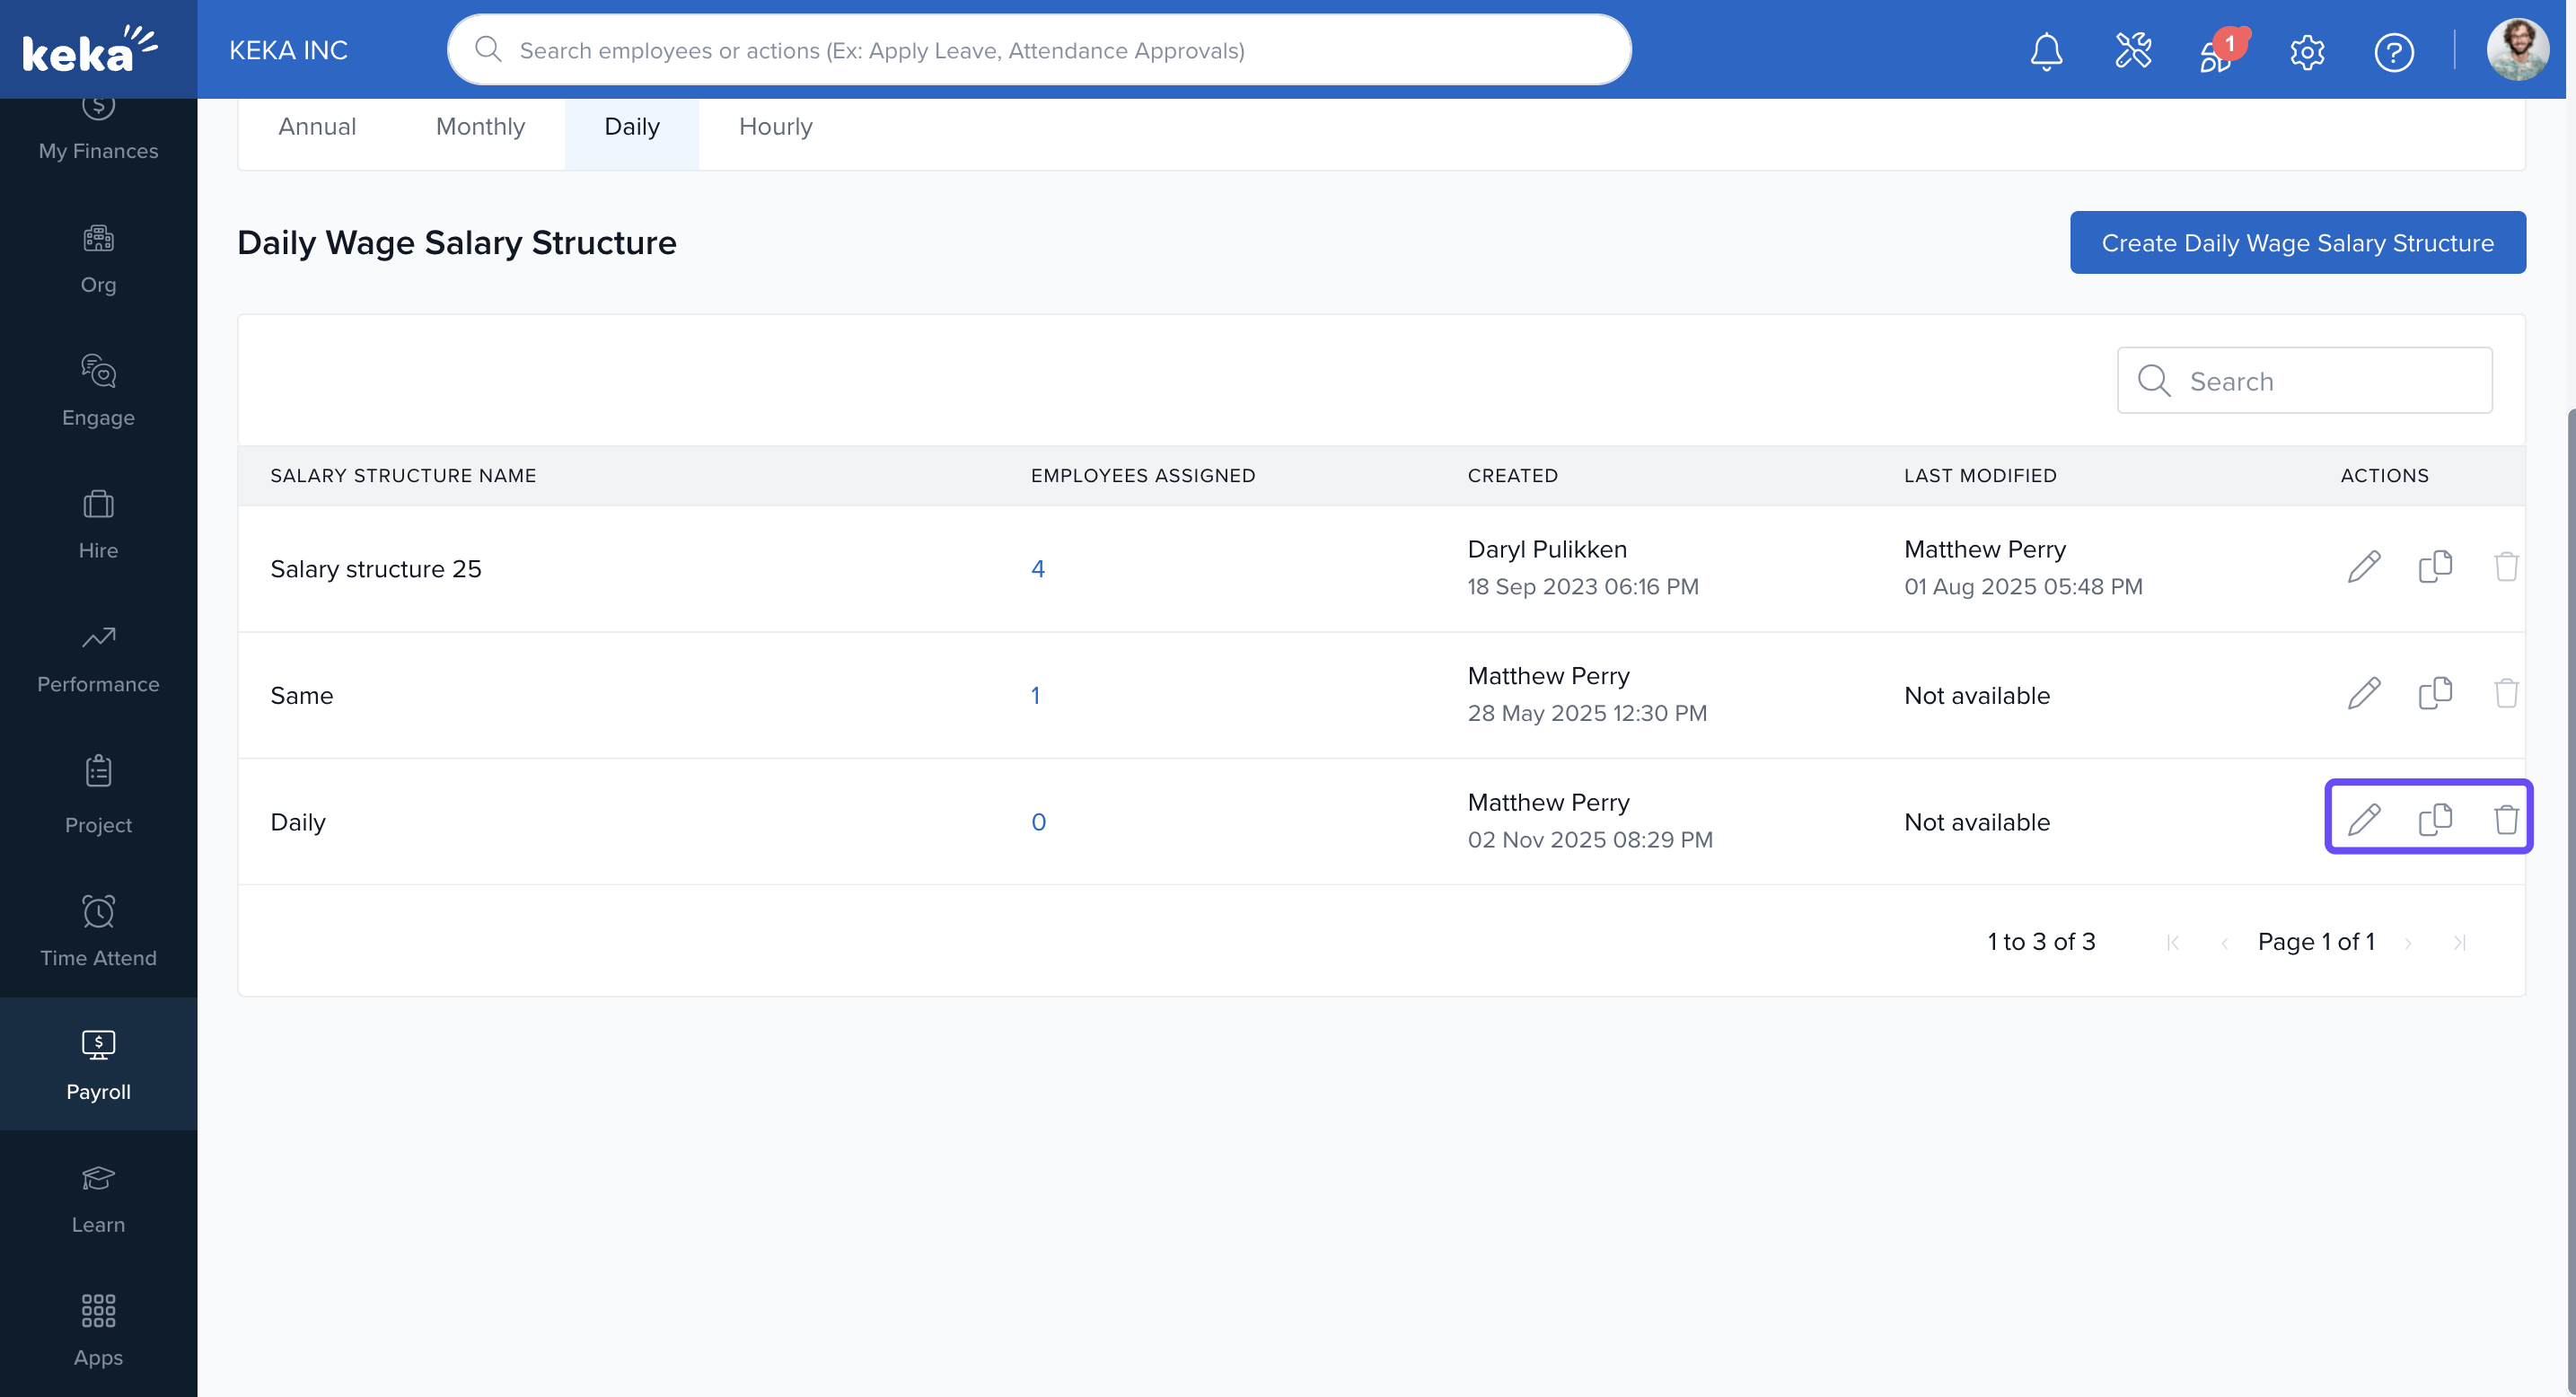Switch to the Hourly tab

pos(775,127)
